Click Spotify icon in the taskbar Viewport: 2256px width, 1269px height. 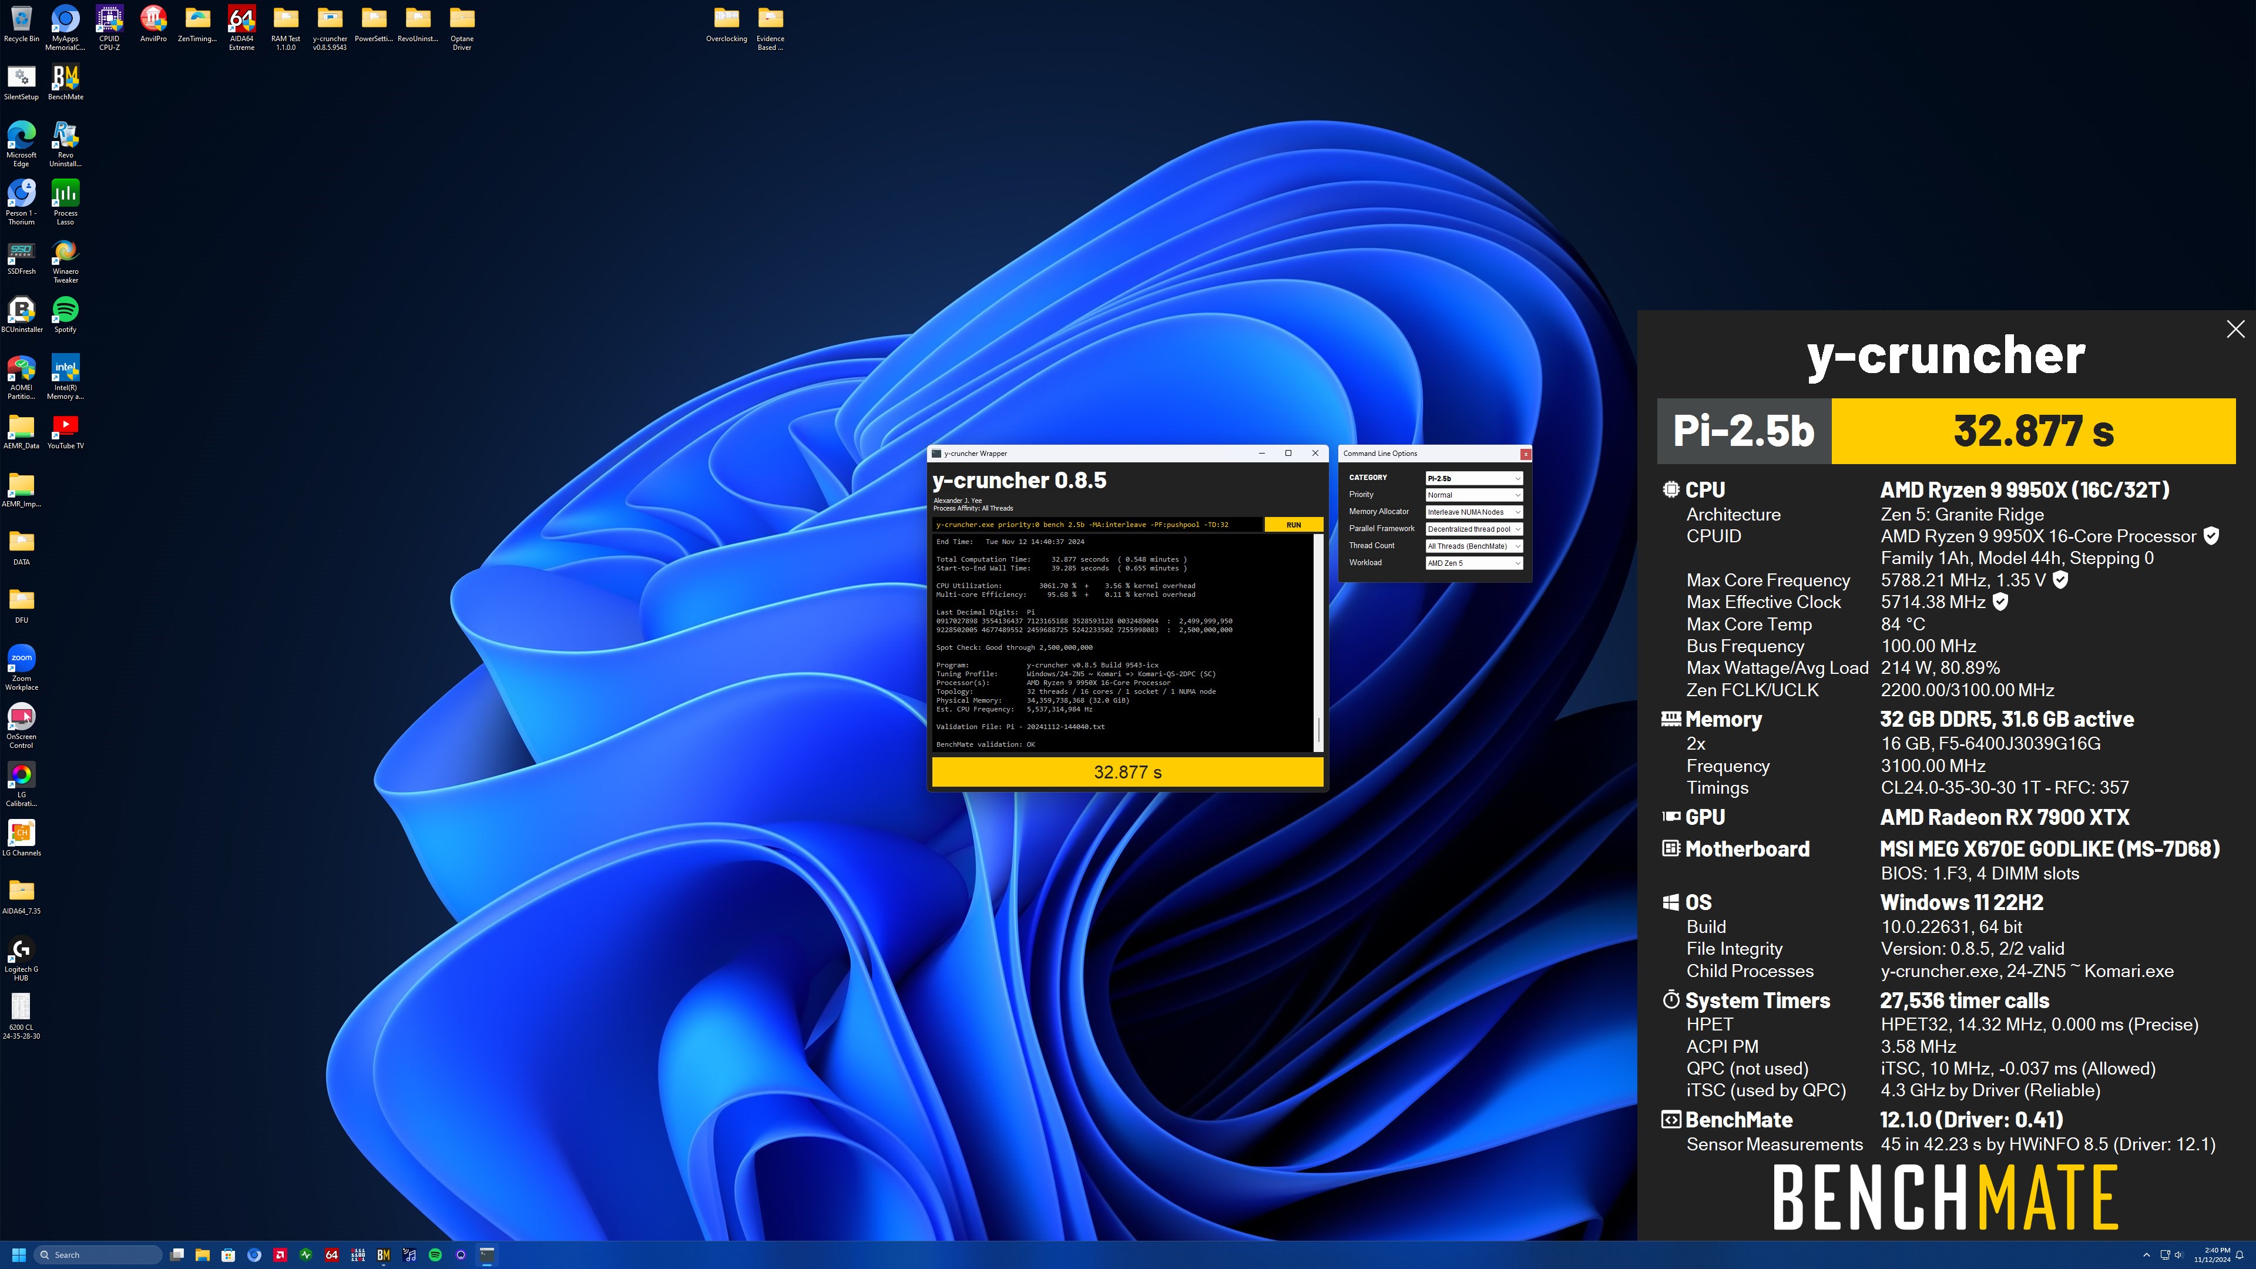click(x=435, y=1255)
